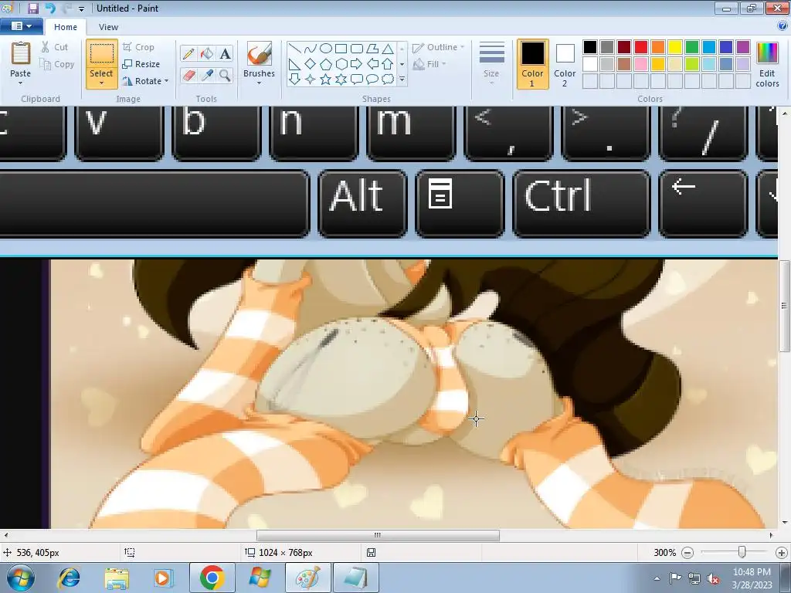Viewport: 791px width, 593px height.
Task: Click the Crop button
Action: (x=138, y=47)
